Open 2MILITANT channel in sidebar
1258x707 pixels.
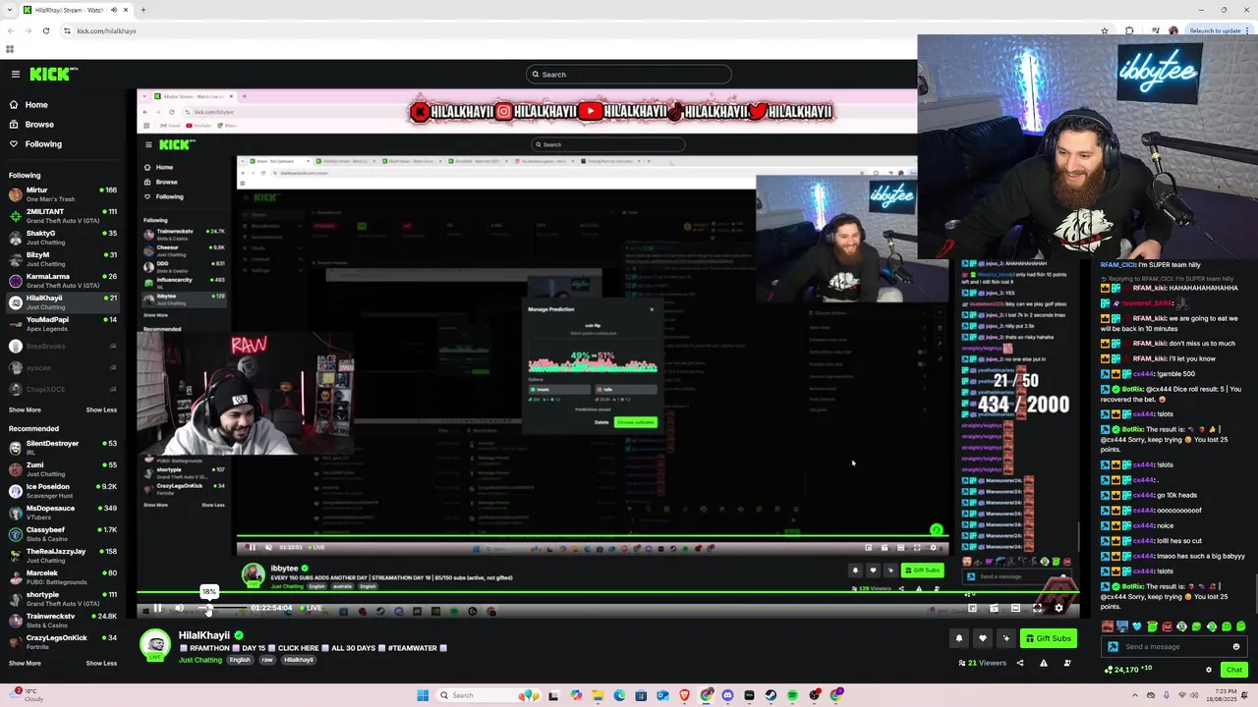tap(63, 215)
